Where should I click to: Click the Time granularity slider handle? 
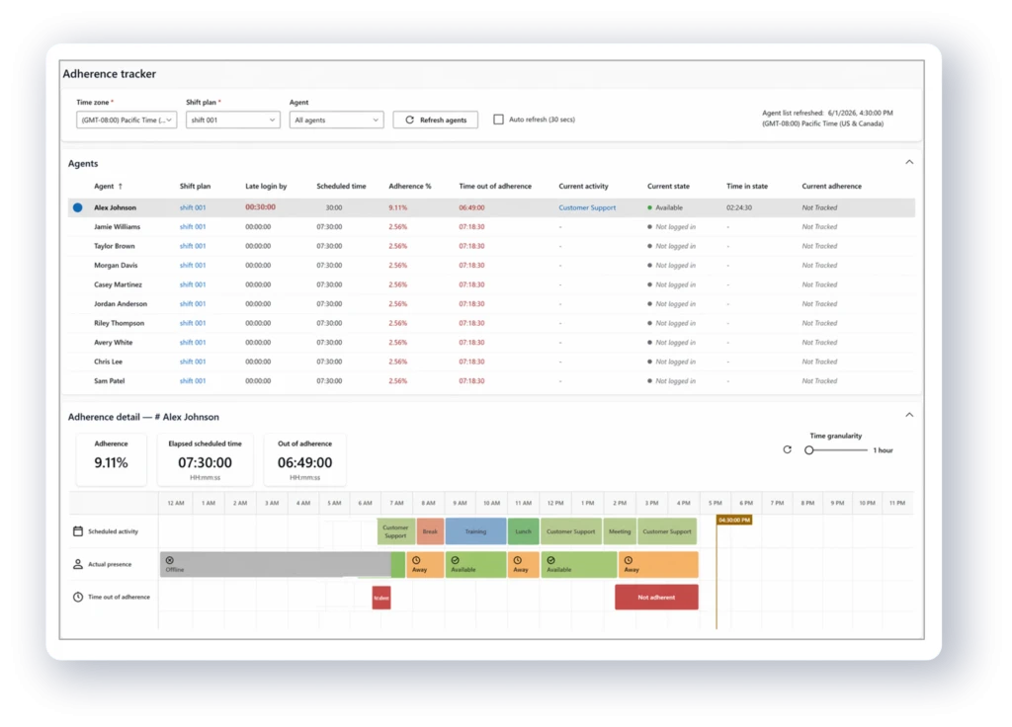(x=808, y=450)
